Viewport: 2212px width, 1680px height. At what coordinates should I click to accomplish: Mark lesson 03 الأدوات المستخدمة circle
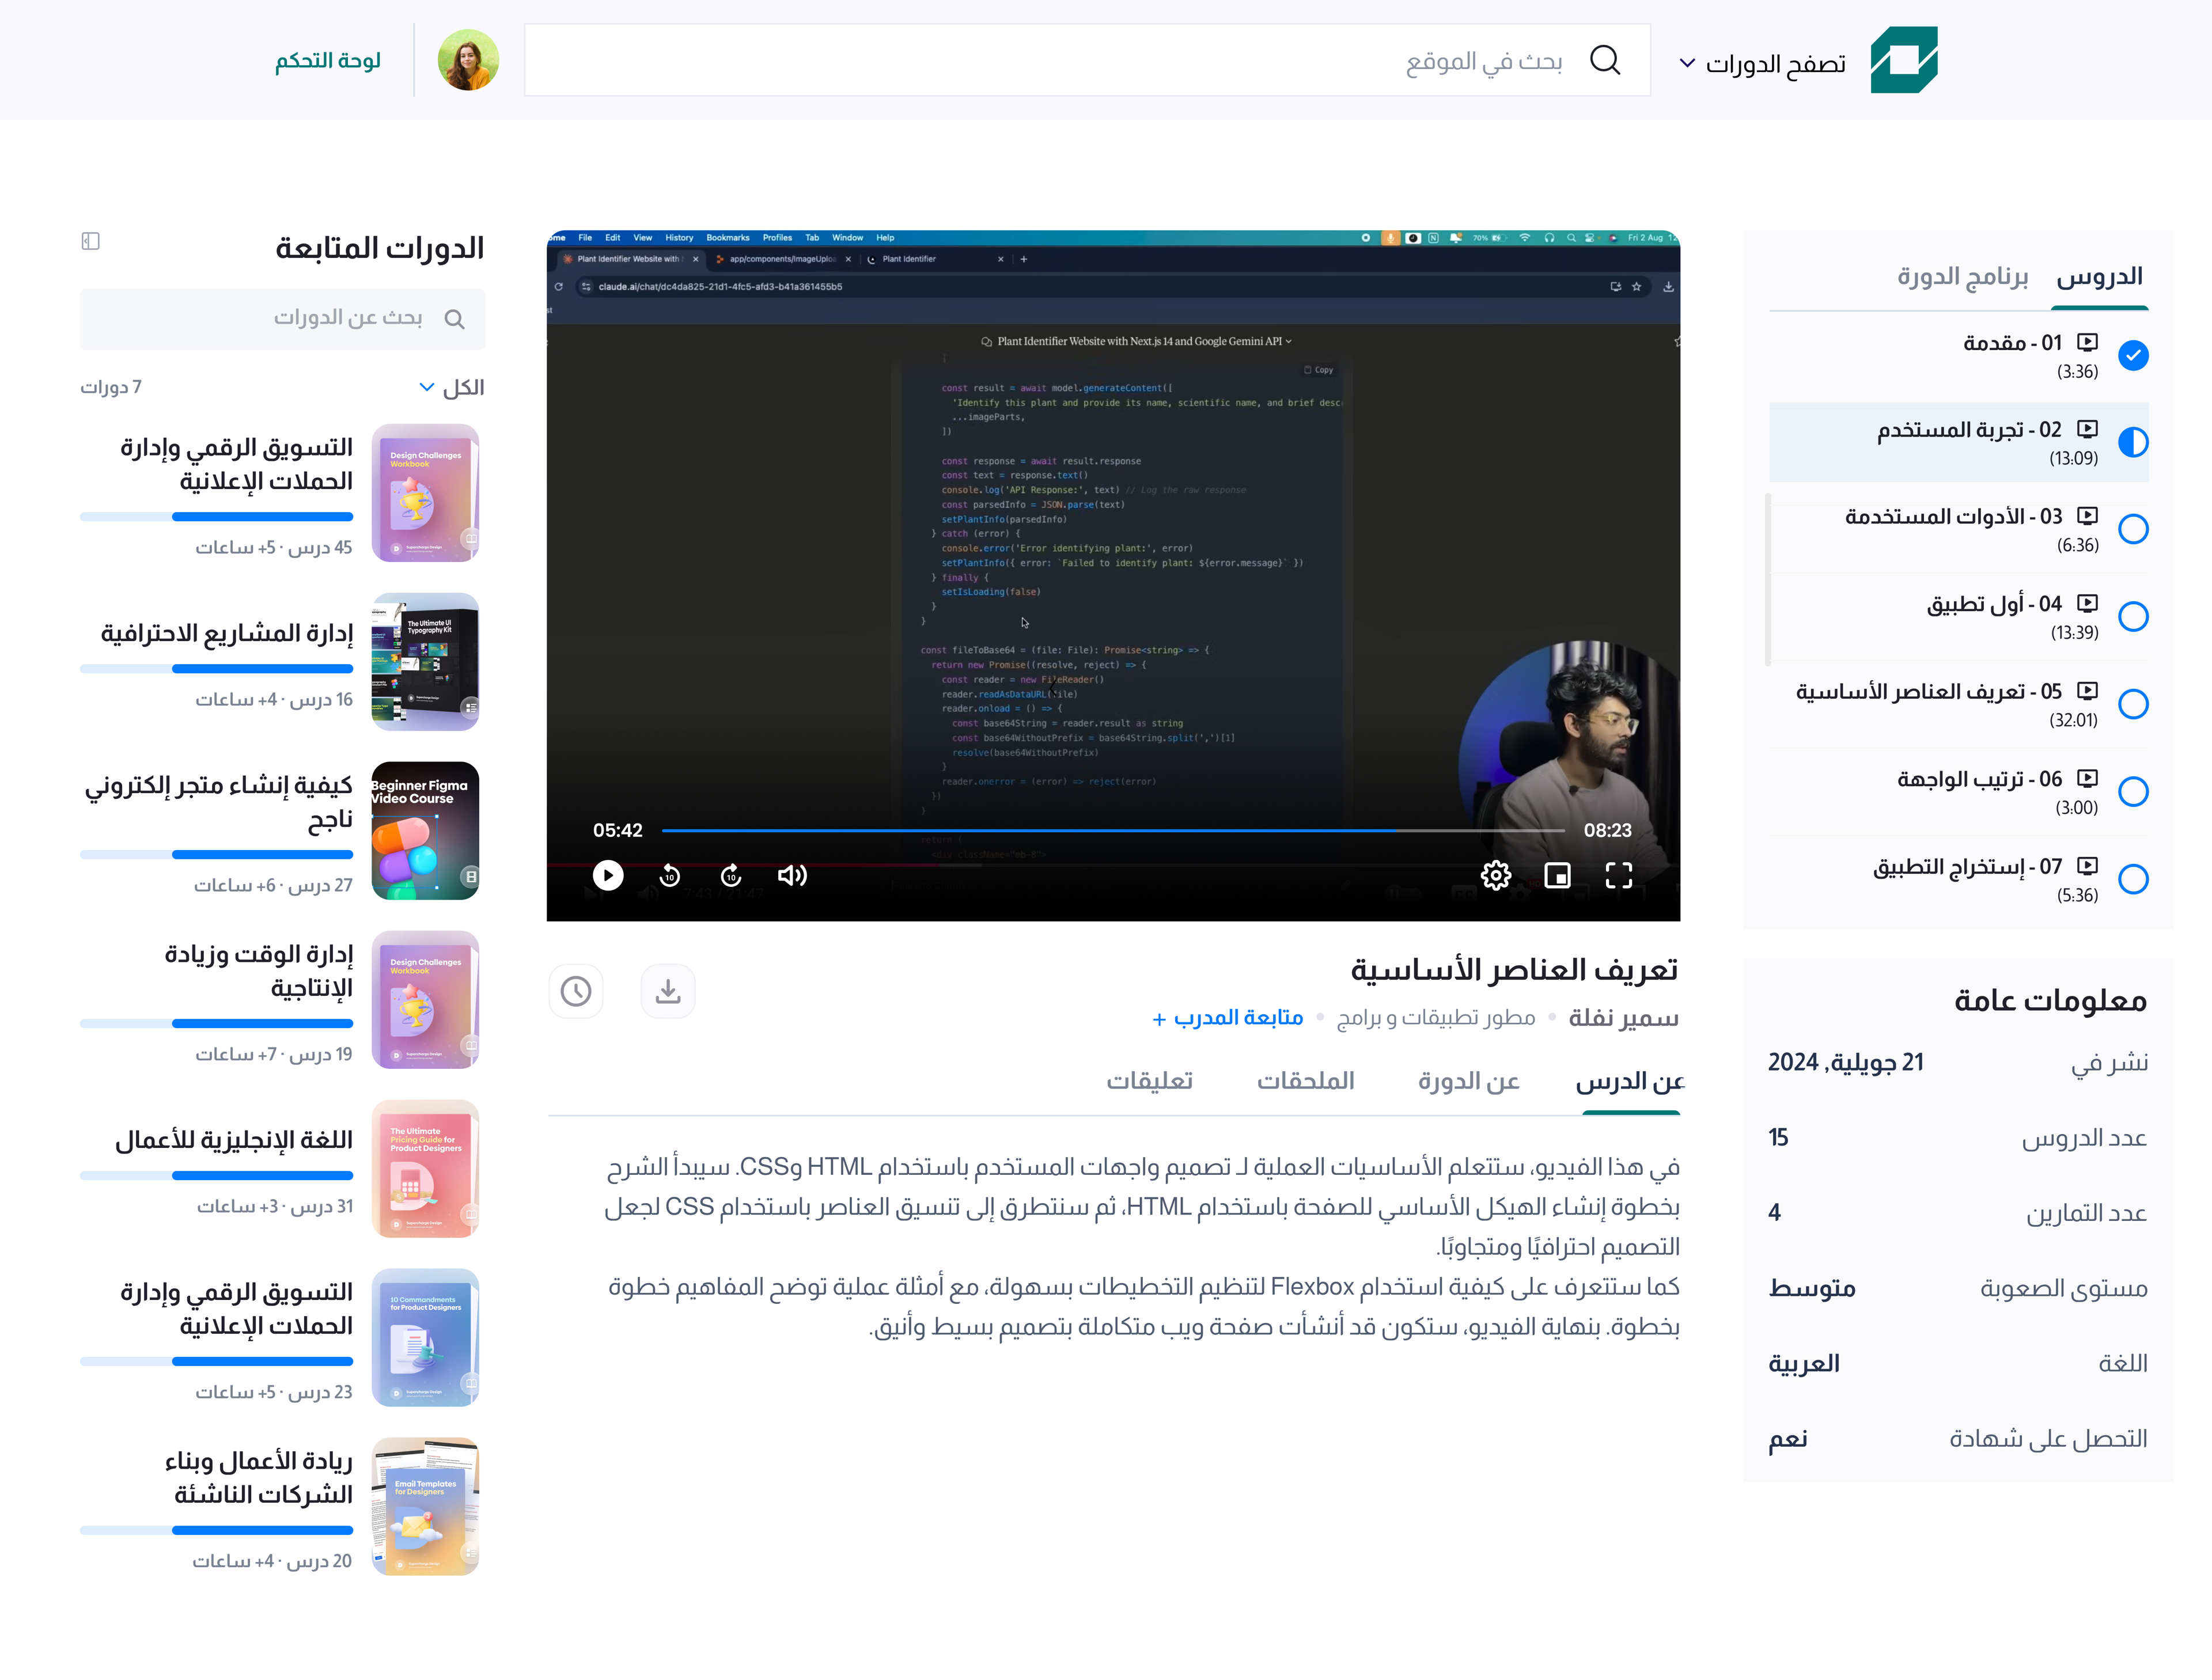coord(2133,529)
